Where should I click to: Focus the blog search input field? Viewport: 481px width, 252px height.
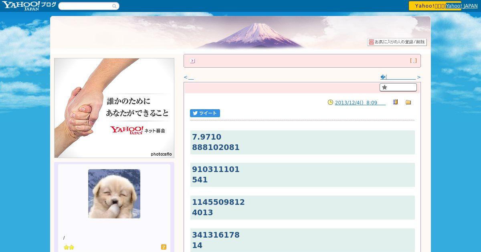tap(85, 6)
